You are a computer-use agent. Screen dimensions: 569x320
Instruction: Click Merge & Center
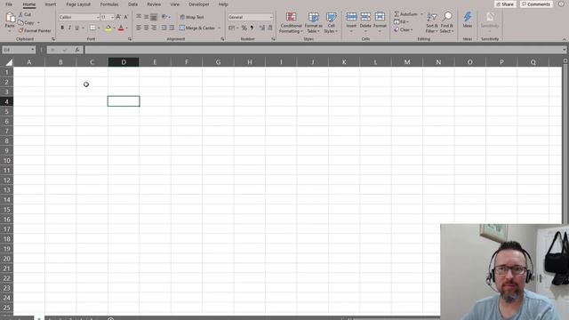(197, 28)
